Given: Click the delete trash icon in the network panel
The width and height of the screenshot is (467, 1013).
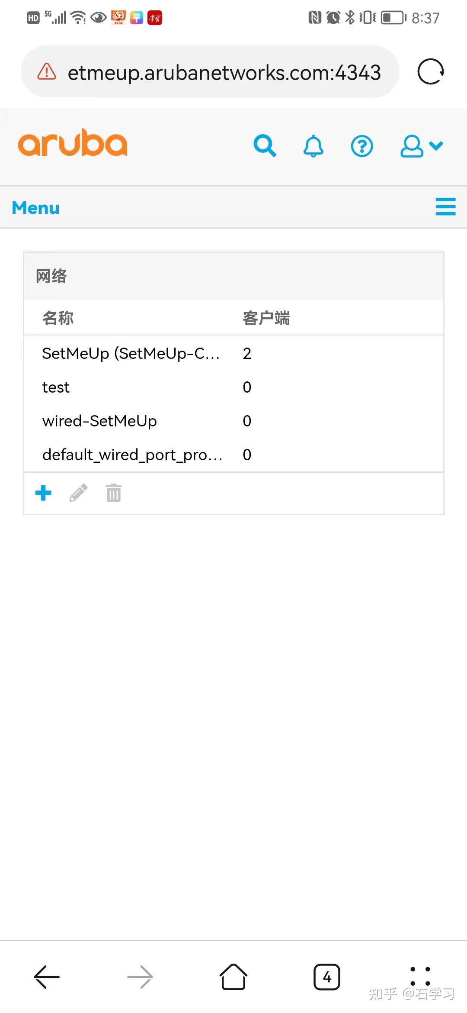Looking at the screenshot, I should tap(113, 493).
